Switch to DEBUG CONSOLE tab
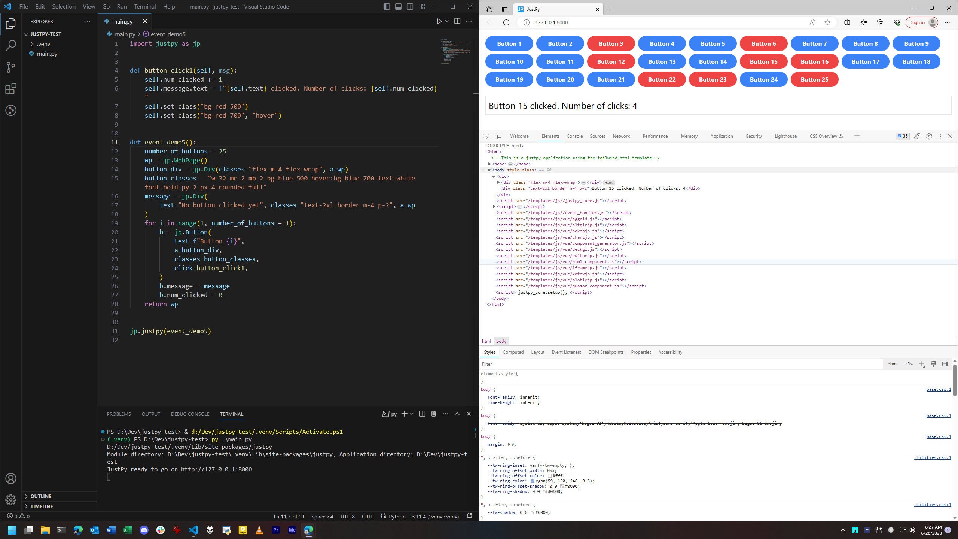This screenshot has height=539, width=958. [190, 414]
